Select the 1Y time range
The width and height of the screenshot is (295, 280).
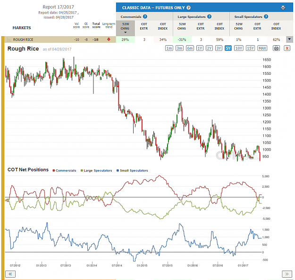pyautogui.click(x=200, y=48)
